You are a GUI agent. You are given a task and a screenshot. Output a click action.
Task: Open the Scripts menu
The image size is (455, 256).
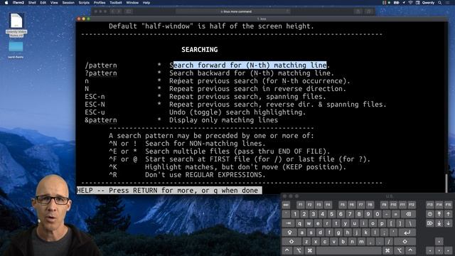(84, 3)
